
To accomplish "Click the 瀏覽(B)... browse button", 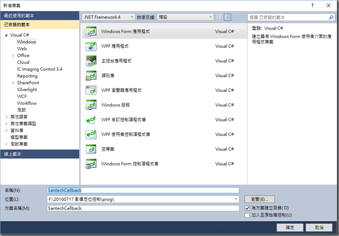I will [x=260, y=199].
